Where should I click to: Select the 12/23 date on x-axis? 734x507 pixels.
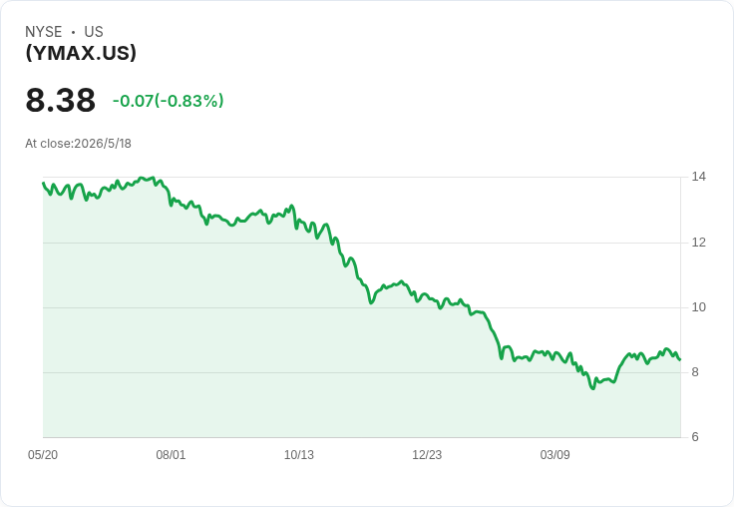pos(427,454)
